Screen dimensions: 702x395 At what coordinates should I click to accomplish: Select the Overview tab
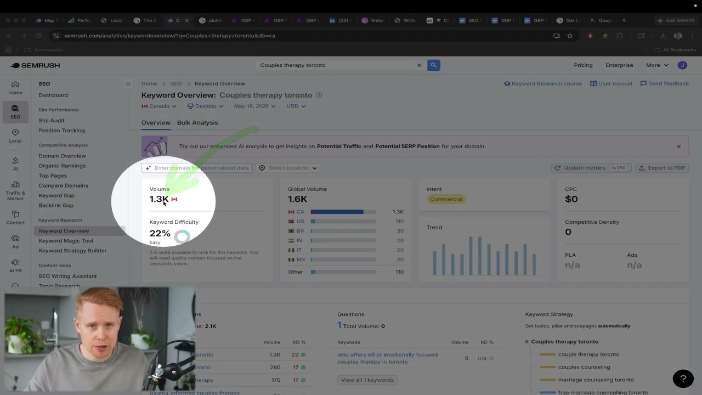(x=156, y=123)
